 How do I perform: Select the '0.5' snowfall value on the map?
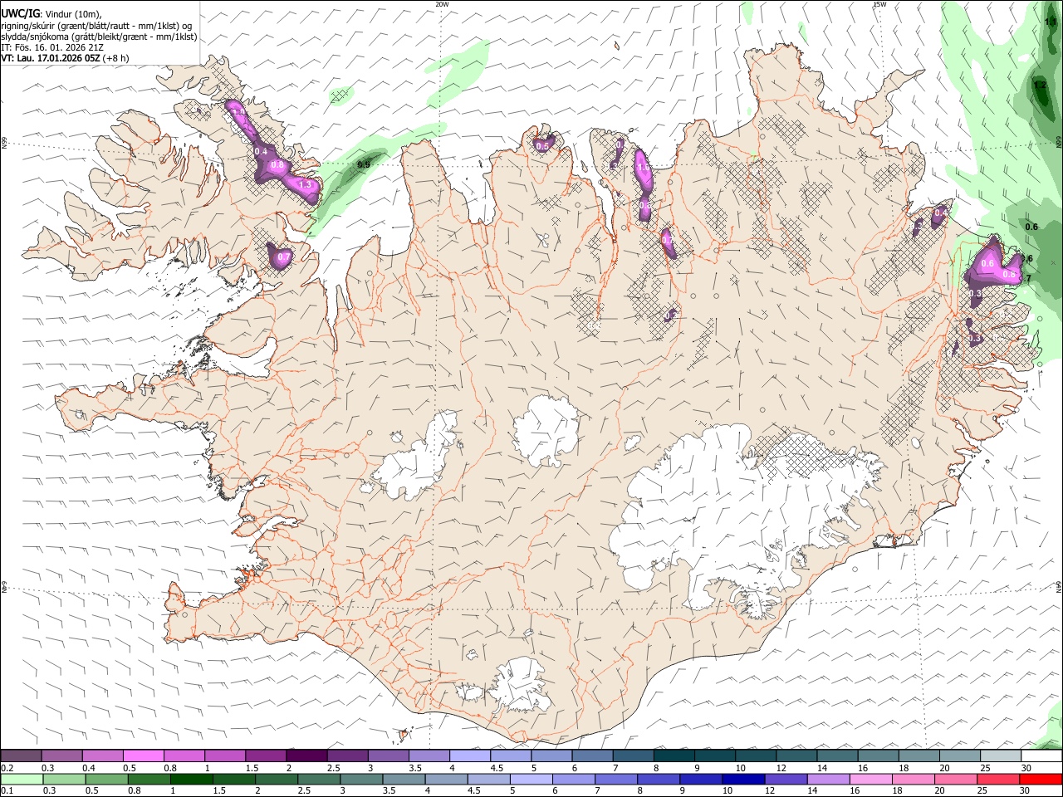(542, 146)
